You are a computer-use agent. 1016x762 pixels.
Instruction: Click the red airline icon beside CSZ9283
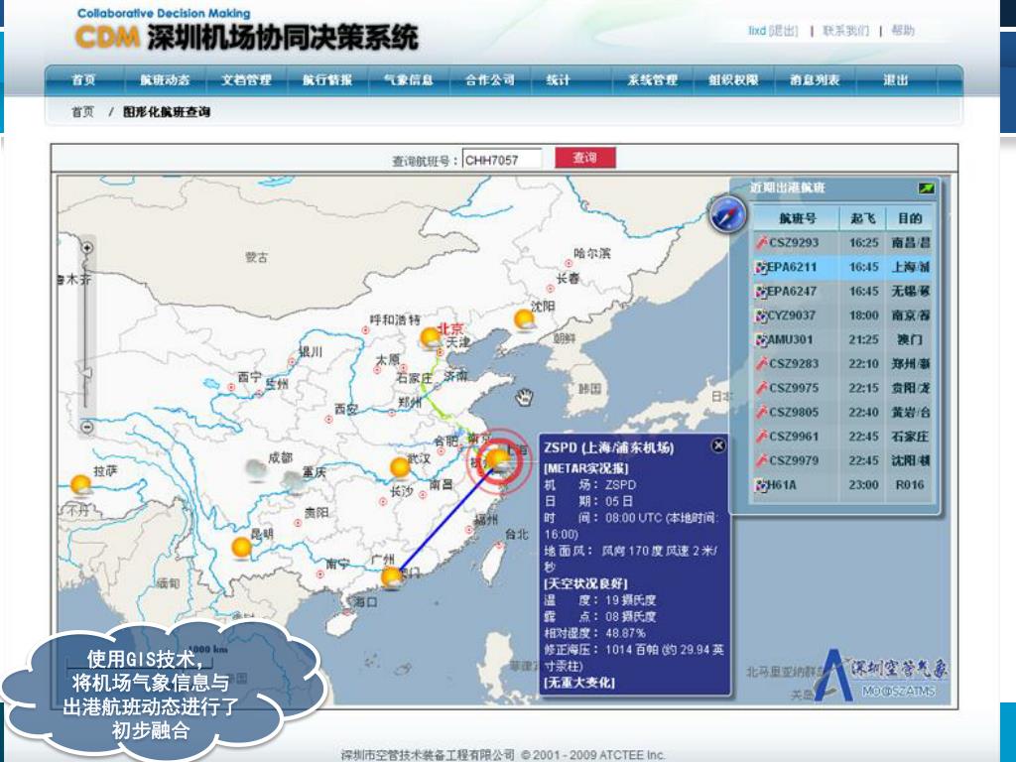pos(761,363)
